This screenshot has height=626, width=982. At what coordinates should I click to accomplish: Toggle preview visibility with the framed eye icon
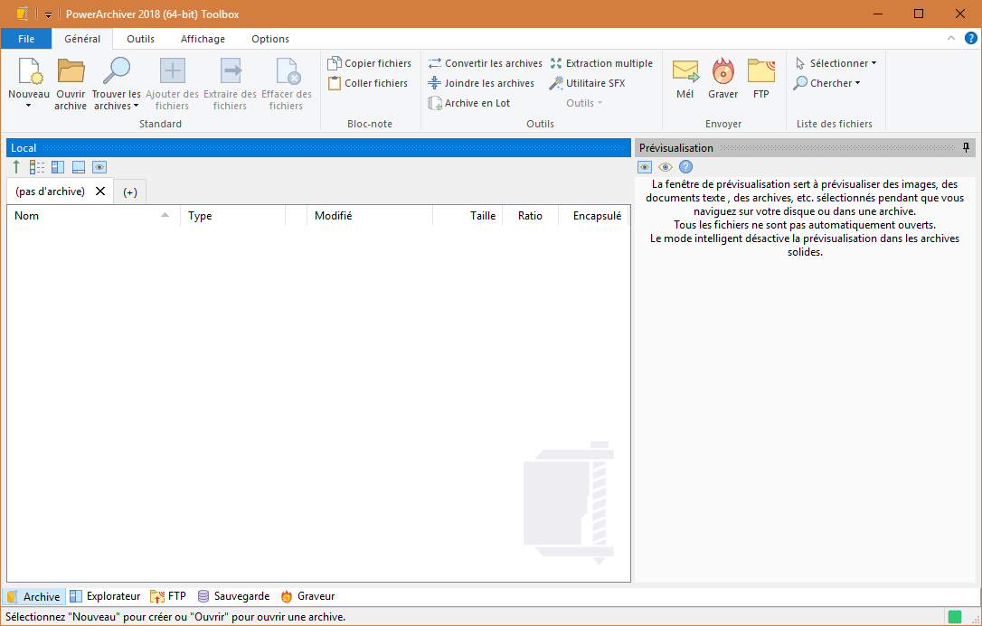coord(644,166)
